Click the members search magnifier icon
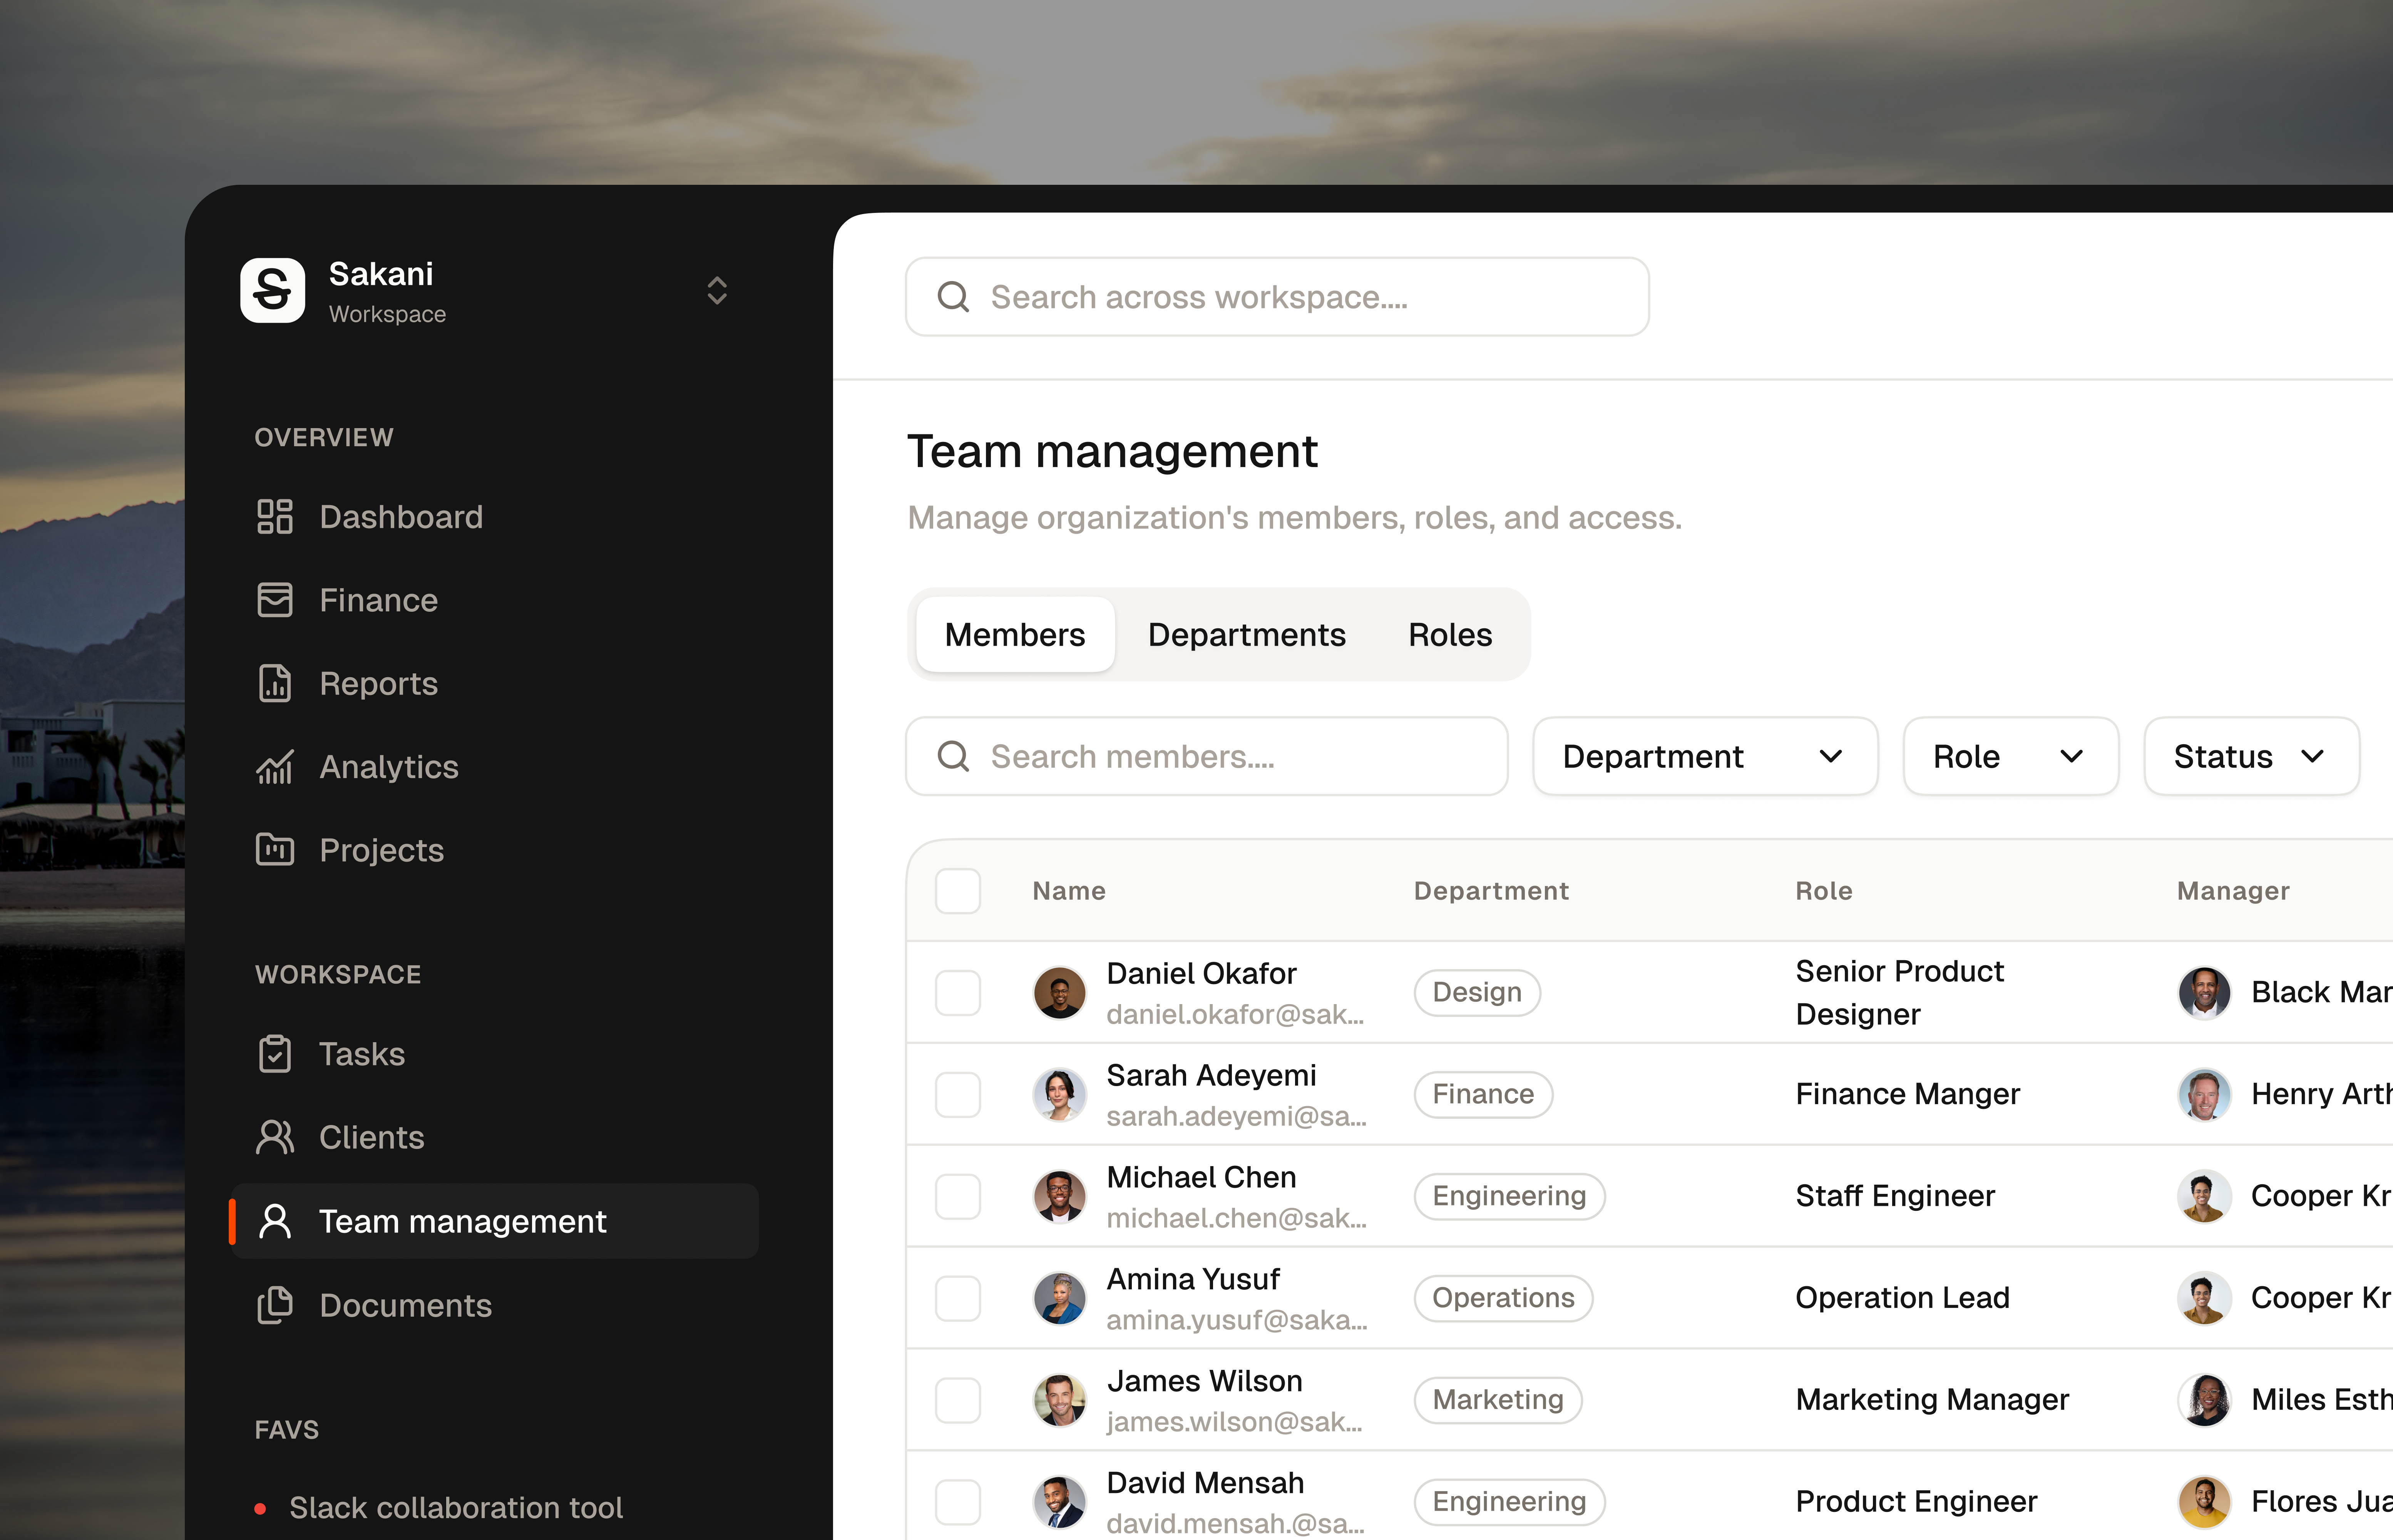The height and width of the screenshot is (1540, 2393). coord(953,756)
